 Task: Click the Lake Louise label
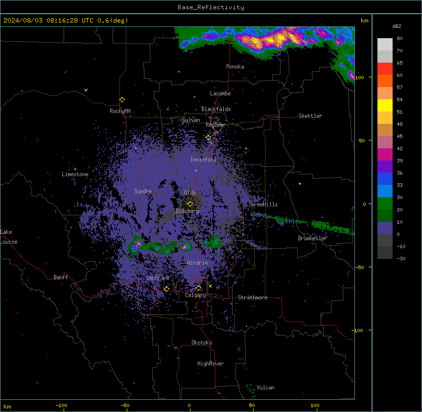coord(9,237)
